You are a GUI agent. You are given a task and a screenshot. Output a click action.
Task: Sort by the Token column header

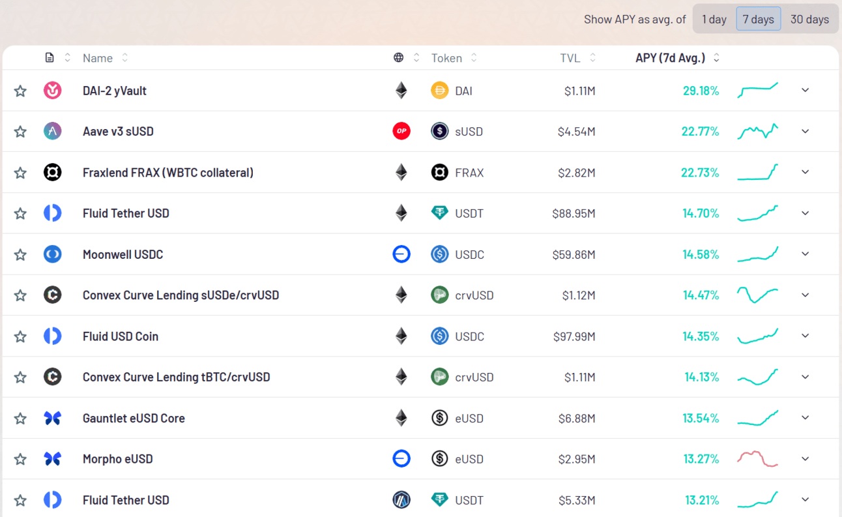(454, 58)
